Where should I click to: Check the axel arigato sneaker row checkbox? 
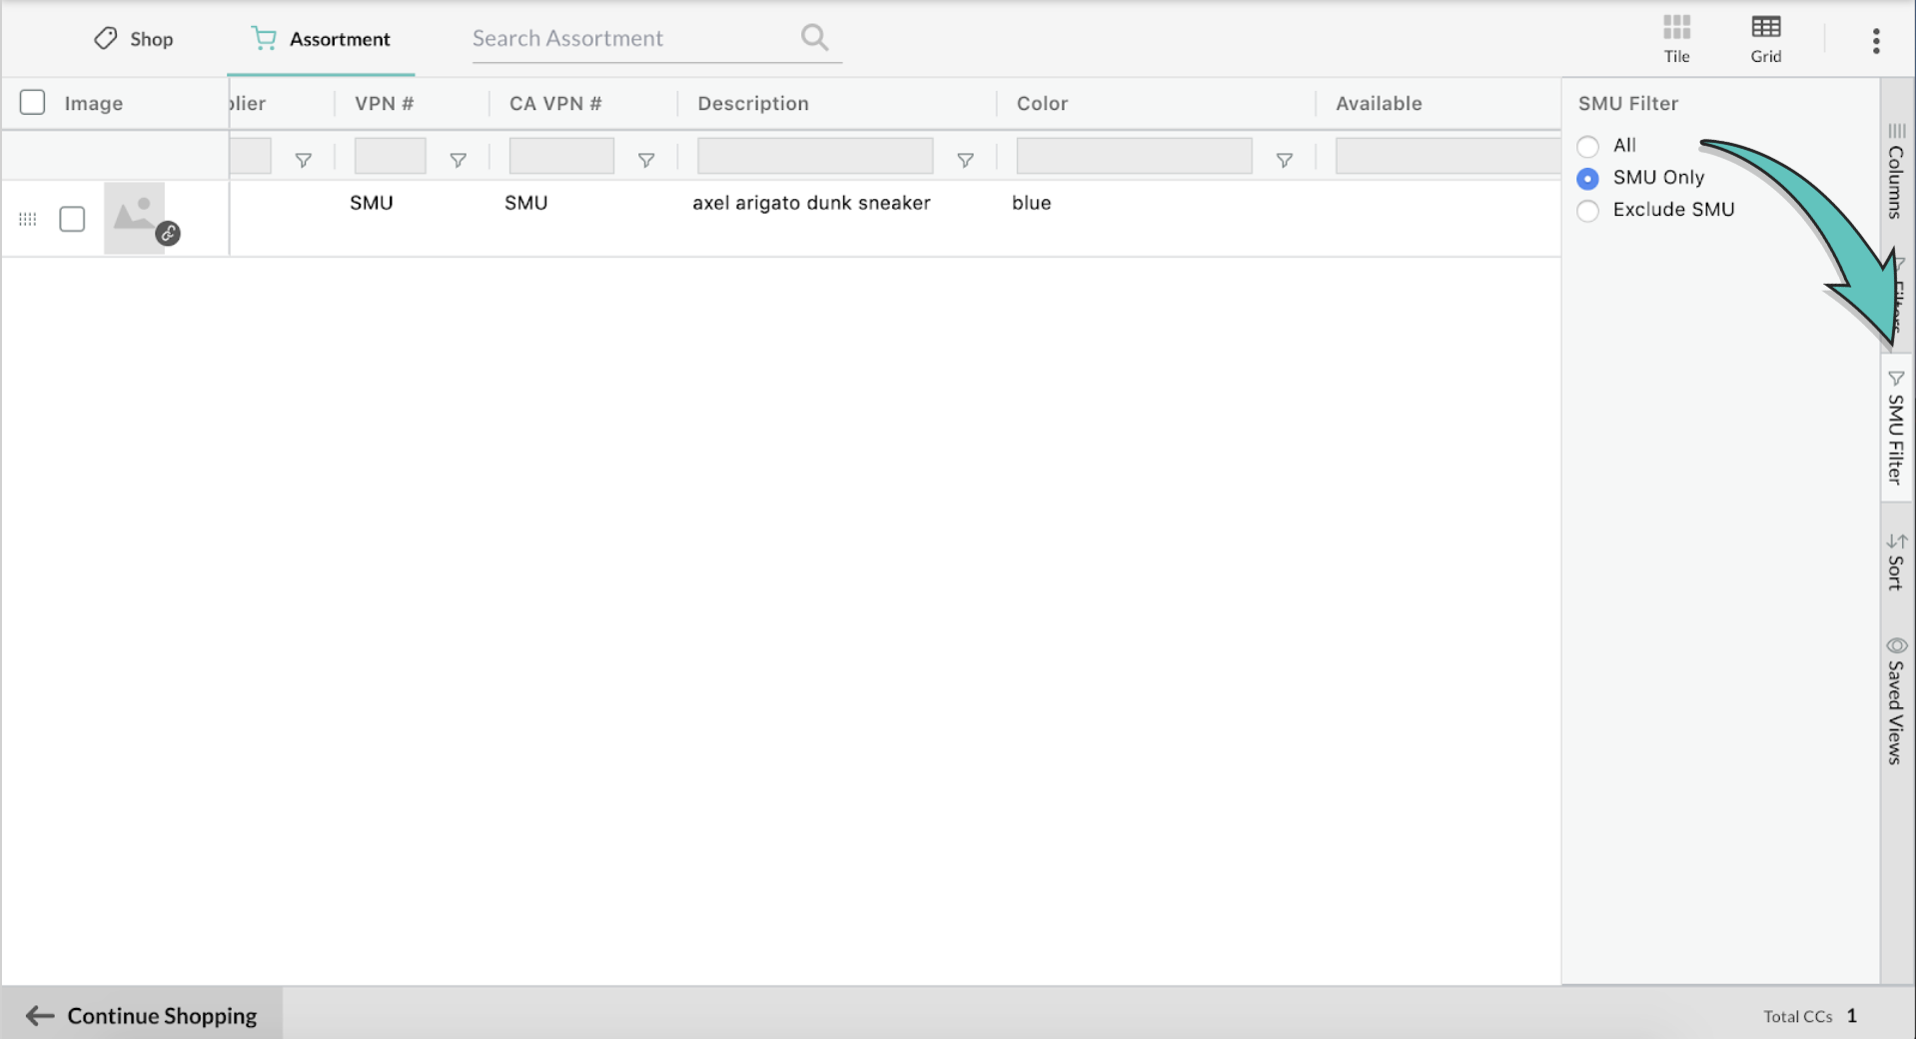click(72, 219)
